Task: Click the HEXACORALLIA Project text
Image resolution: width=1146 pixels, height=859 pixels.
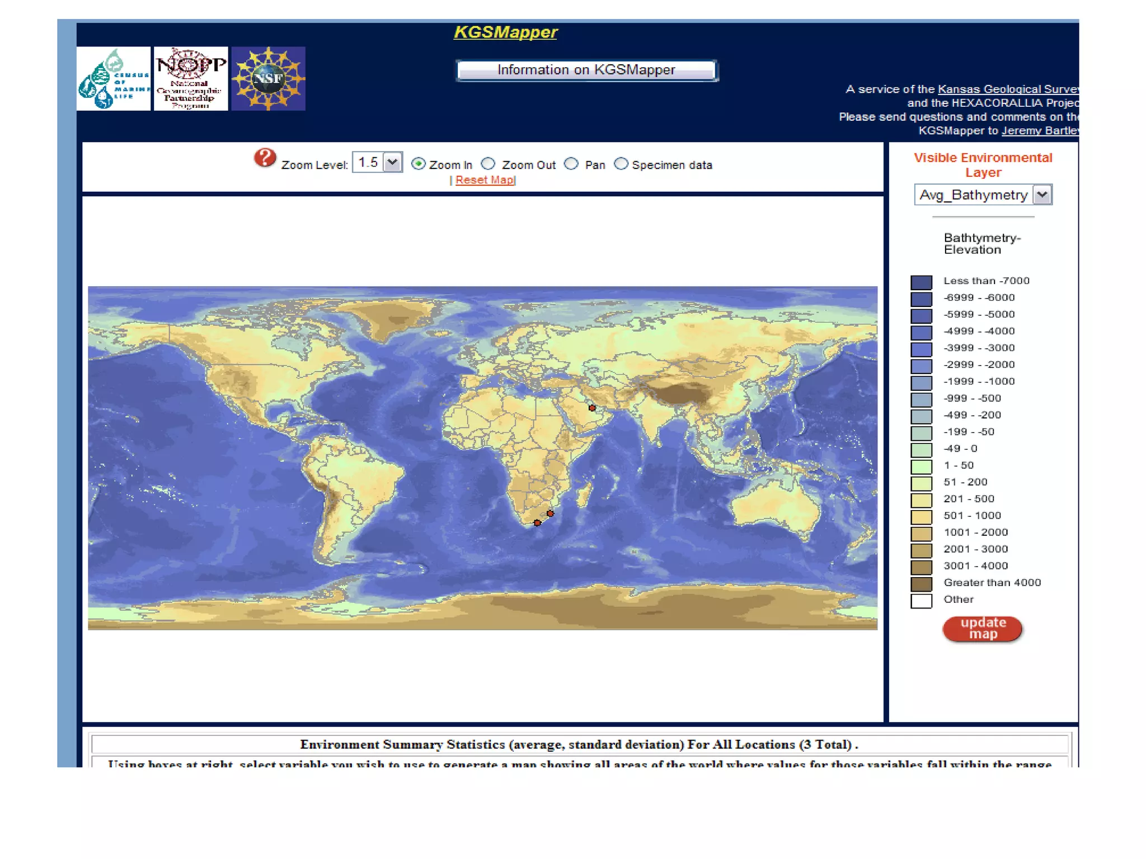Action: coord(1015,103)
